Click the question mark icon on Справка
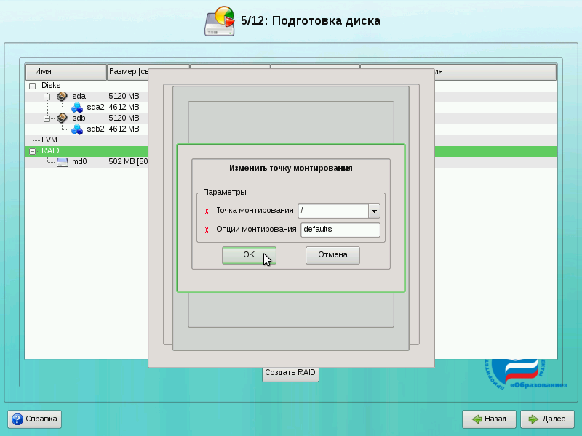The height and width of the screenshot is (436, 582). click(x=17, y=419)
